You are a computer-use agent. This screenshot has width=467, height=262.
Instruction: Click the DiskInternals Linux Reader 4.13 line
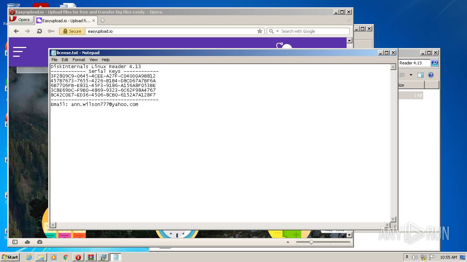click(x=96, y=67)
